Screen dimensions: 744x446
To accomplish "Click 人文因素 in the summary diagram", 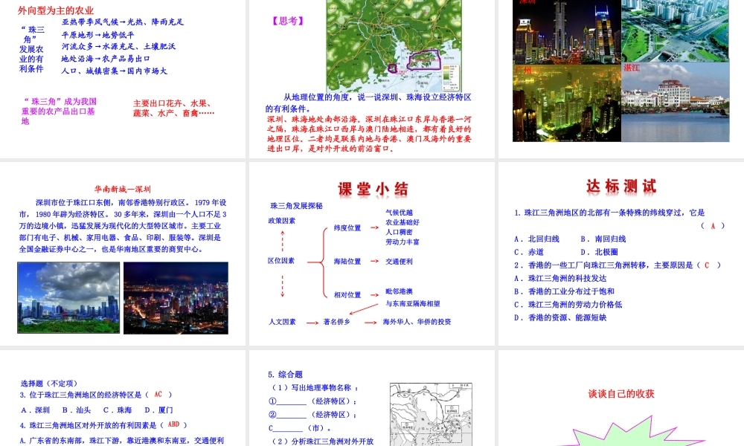I will 282,322.
